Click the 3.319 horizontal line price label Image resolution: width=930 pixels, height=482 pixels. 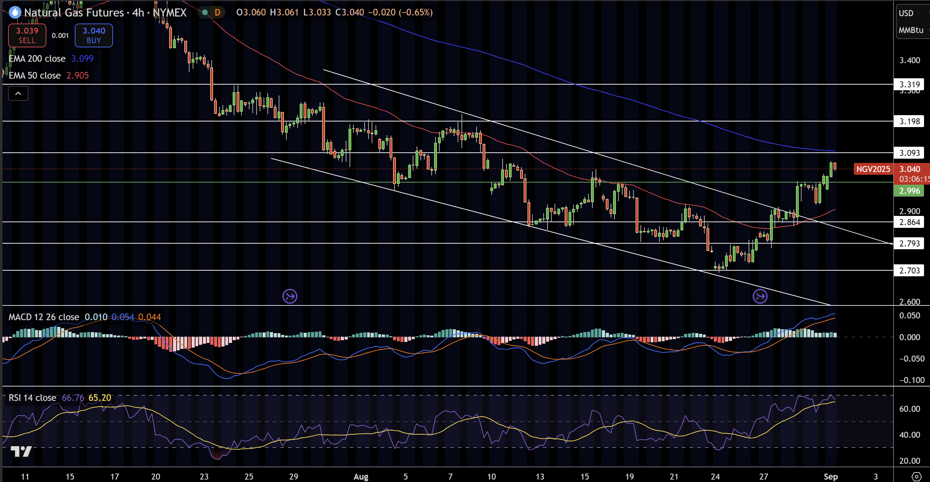[909, 85]
